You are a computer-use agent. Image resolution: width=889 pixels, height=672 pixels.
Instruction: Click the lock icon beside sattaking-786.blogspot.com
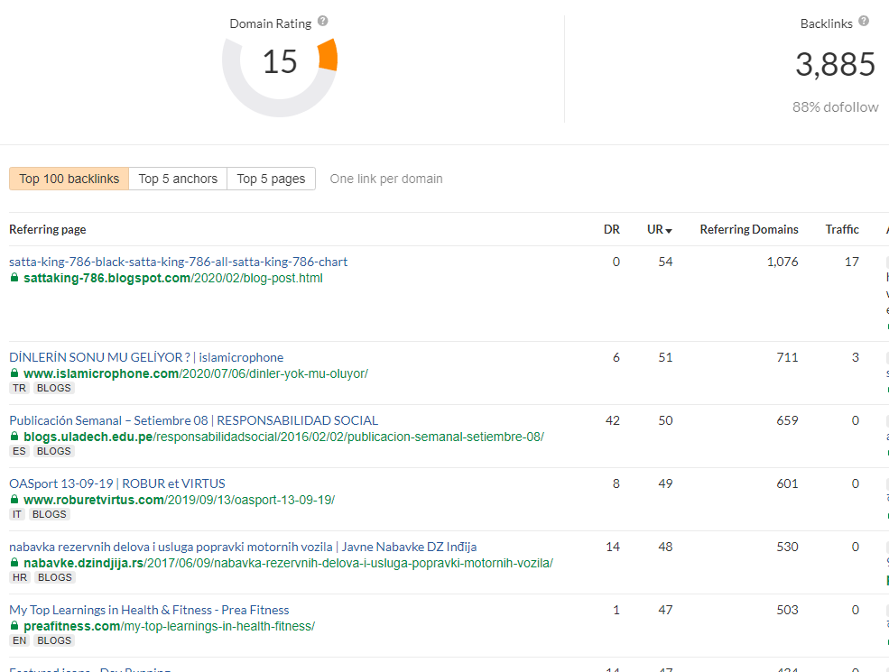(x=14, y=278)
